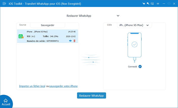Screen dimensions: 178x108
Task: Click the Source label
Action: (23, 25)
